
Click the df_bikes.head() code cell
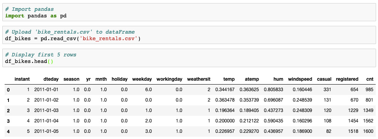click(x=189, y=58)
